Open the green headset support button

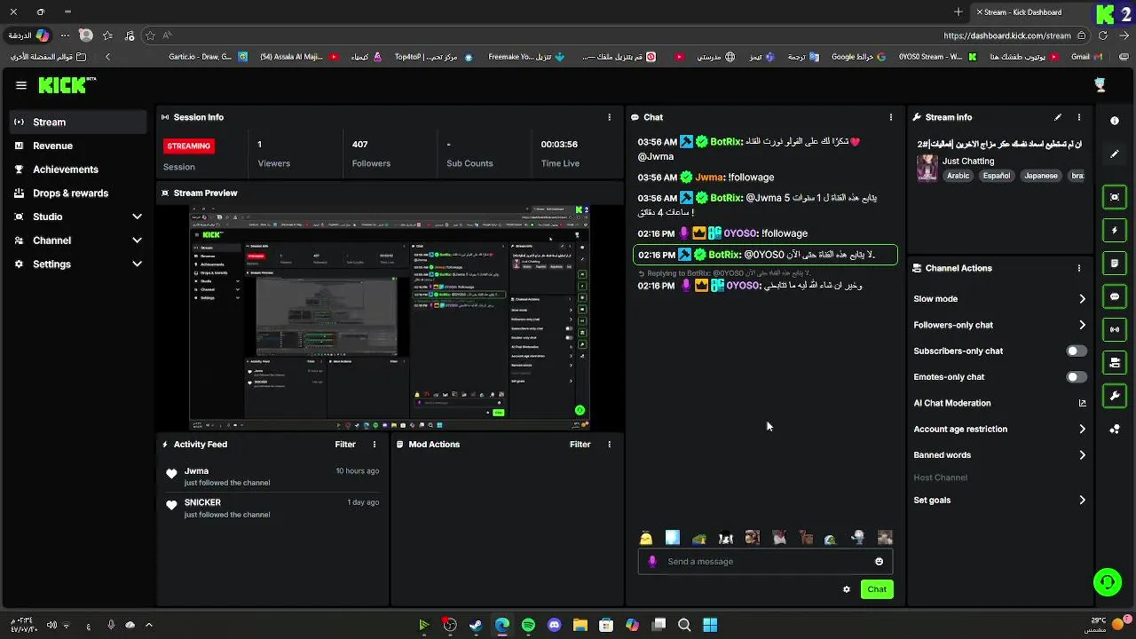pos(1108,582)
